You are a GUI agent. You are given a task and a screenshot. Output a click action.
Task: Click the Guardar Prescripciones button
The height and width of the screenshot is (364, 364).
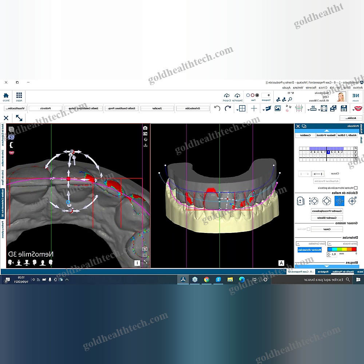(327, 211)
